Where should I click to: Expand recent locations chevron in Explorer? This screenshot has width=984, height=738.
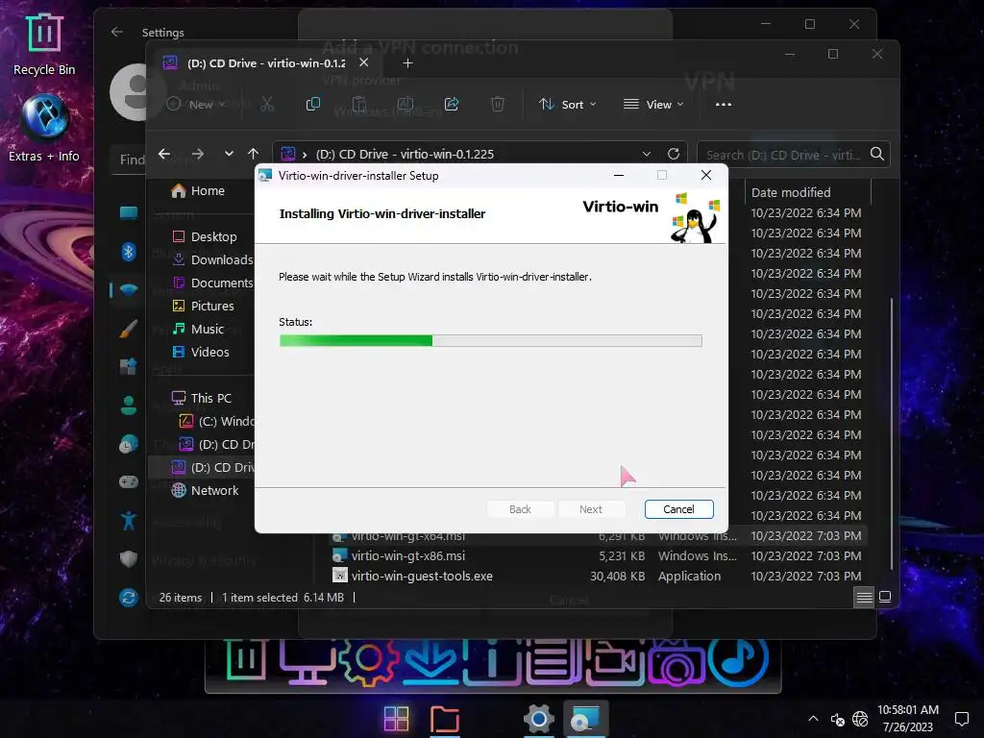click(229, 154)
